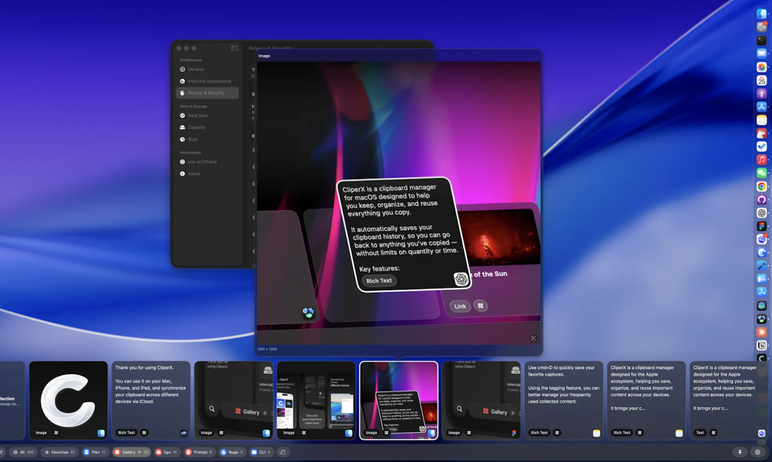Open Interface Appearance in the Preferences sidebar
772x462 pixels.
(207, 81)
